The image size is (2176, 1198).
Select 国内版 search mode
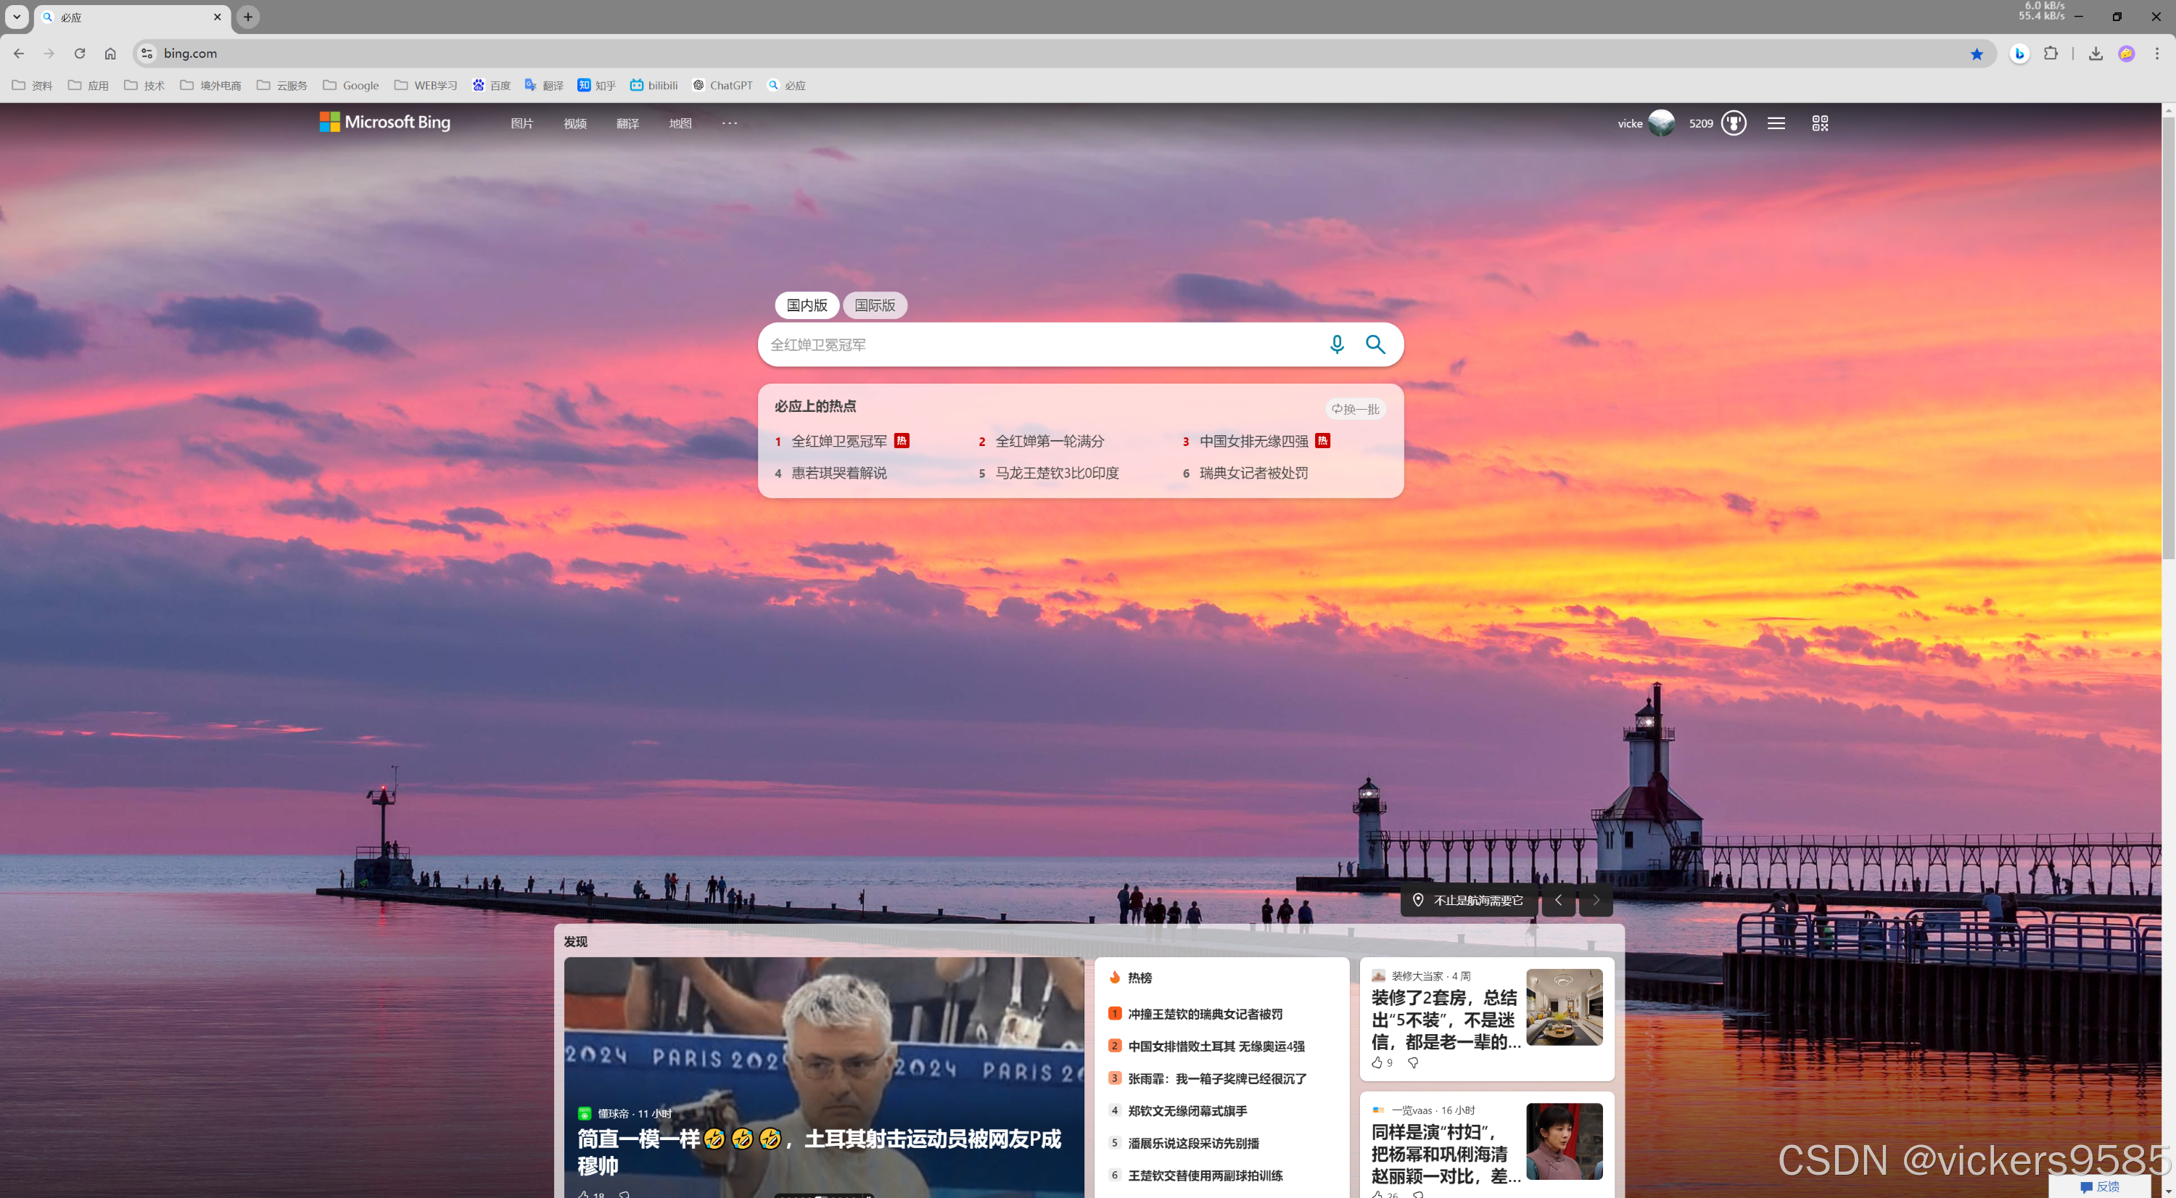pyautogui.click(x=807, y=305)
